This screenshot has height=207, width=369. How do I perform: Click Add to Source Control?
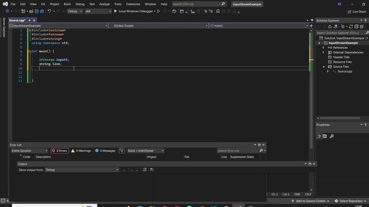click(310, 201)
